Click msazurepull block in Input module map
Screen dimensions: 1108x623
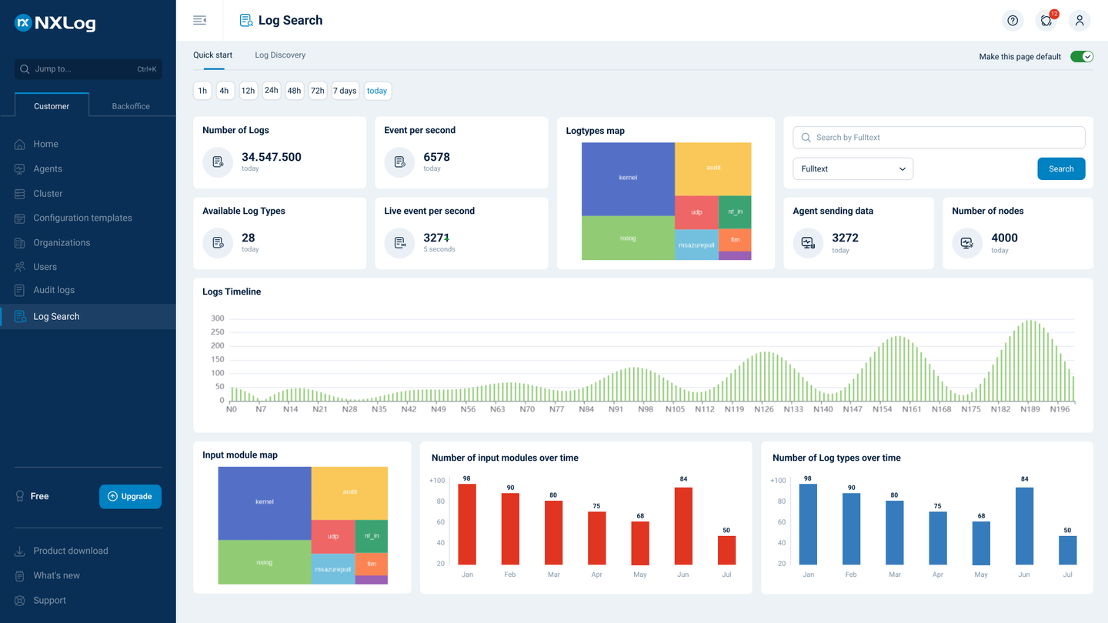332,569
